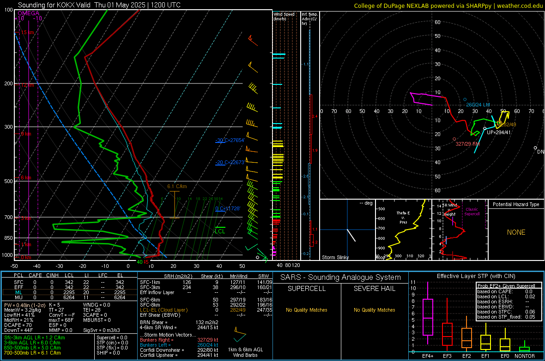Click the 1km & 6km AGL wind barb icon
Image resolution: width=545 pixels, height=361 pixels.
pyautogui.click(x=240, y=335)
